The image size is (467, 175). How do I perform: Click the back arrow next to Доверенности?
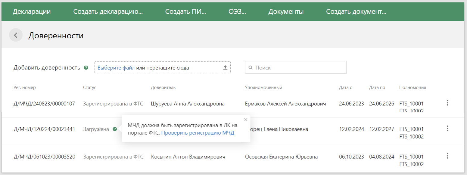(x=16, y=35)
